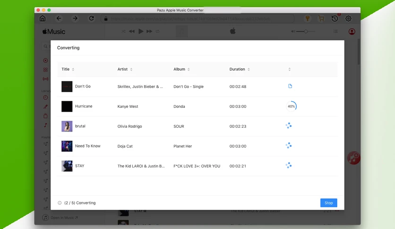Toggle repeat mode
Image resolution: width=395 pixels, height=229 pixels.
157,32
